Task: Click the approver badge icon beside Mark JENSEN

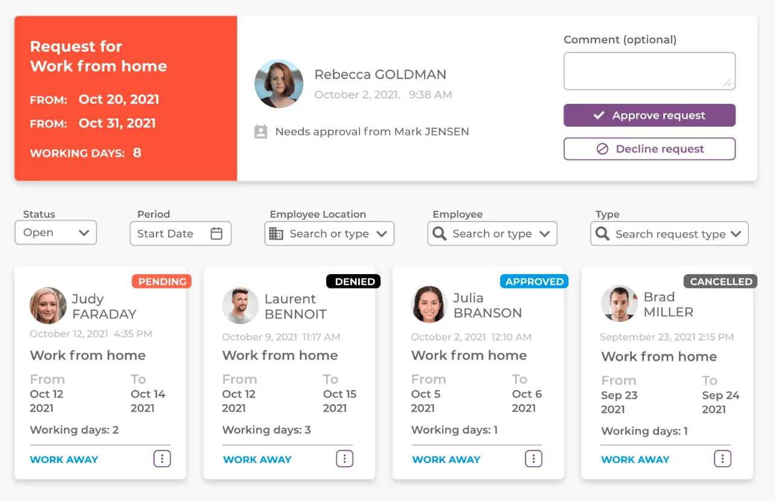Action: click(x=261, y=132)
